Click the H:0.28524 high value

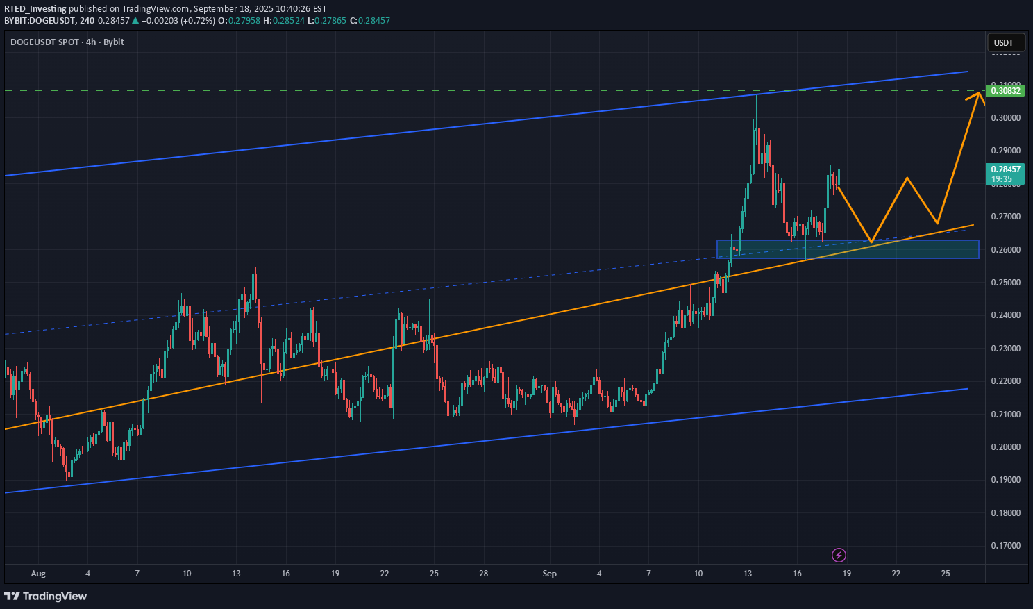283,20
